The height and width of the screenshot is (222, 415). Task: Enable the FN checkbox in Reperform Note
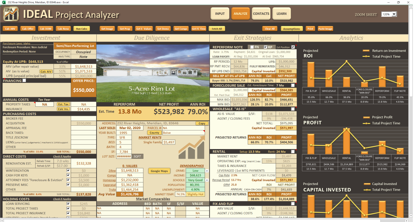click(252, 47)
